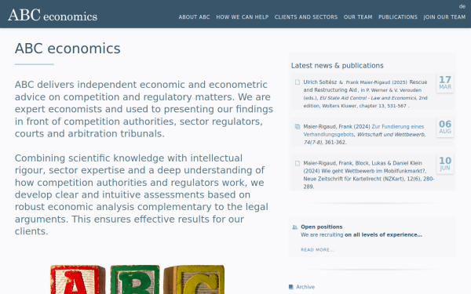Click 'Wirtschaft und Wettbewerb' journal text
Image resolution: width=471 pixels, height=294 pixels.
coord(391,134)
